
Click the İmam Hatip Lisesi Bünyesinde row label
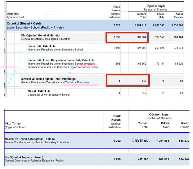pyautogui.click(x=61, y=60)
